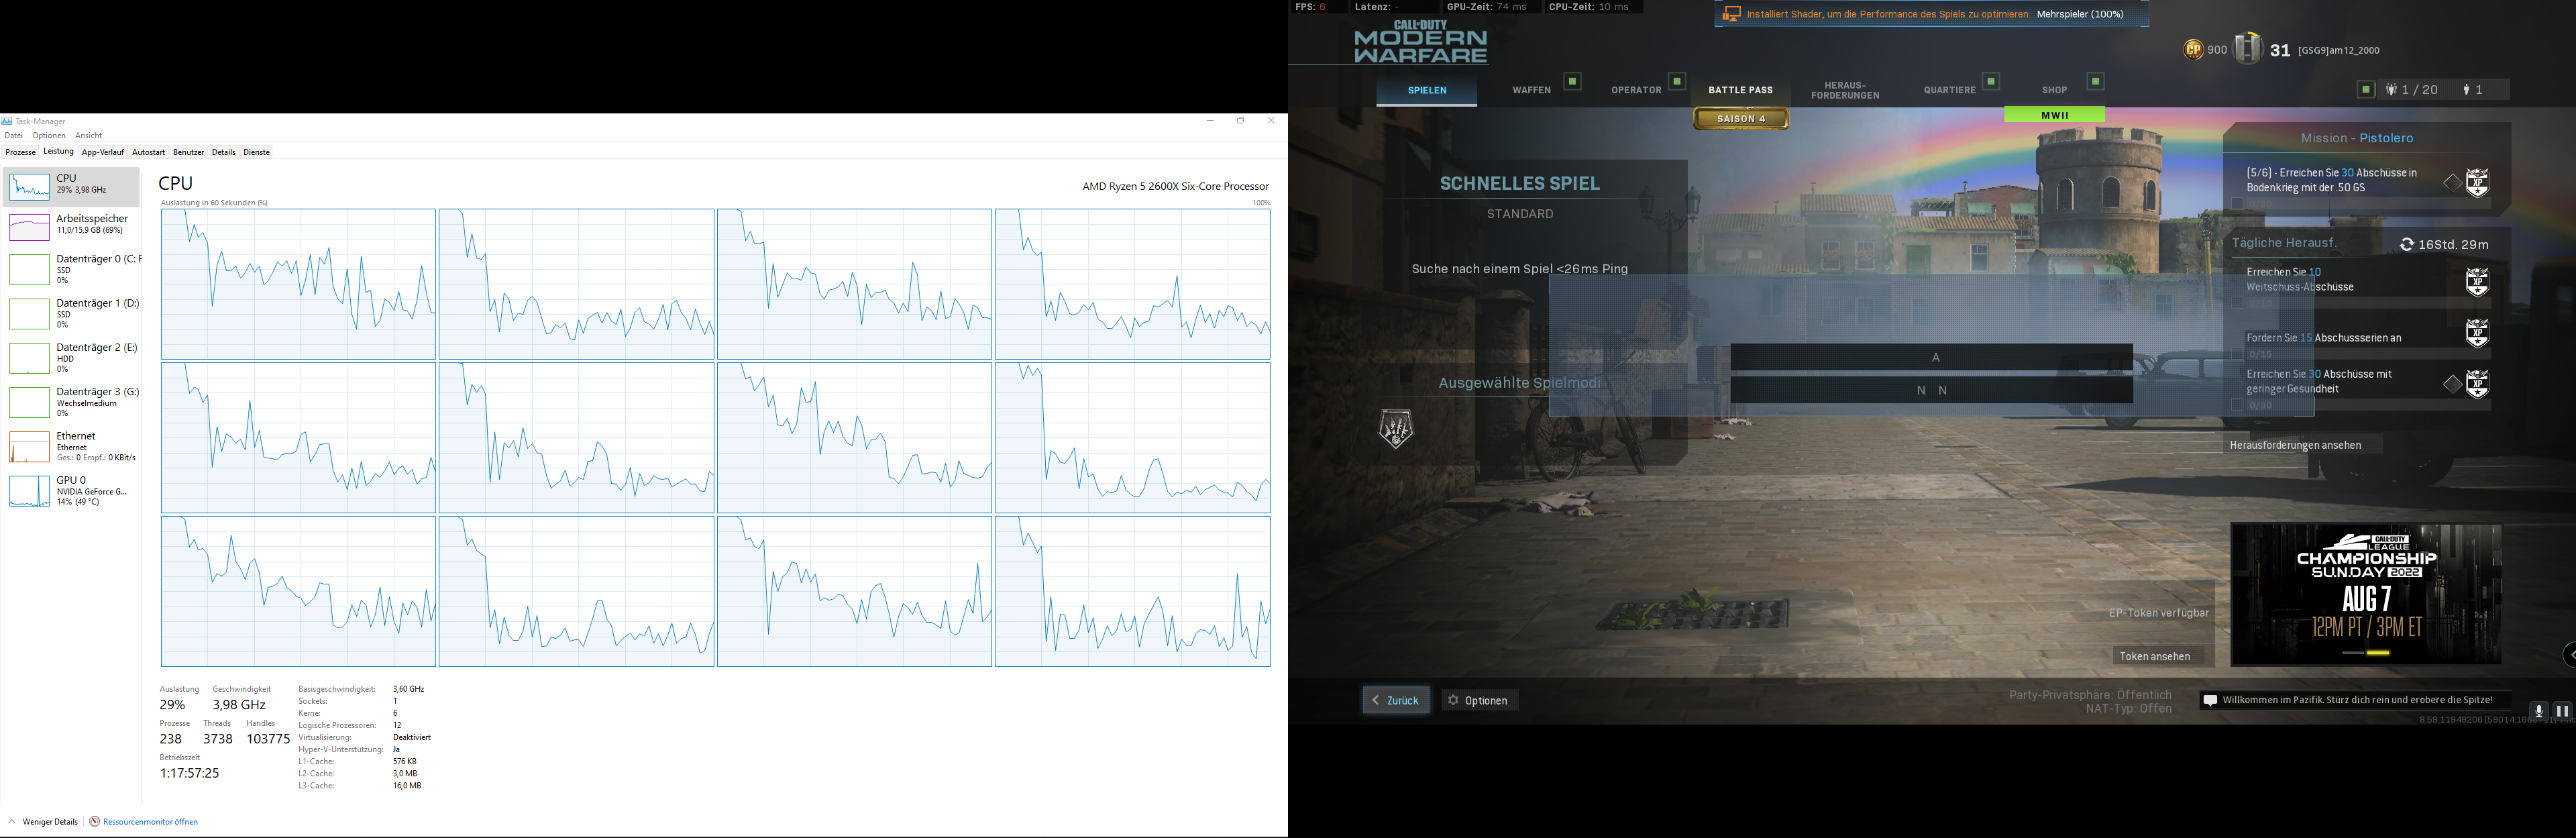Click the chat bubble message icon
This screenshot has width=2576, height=838.
2211,701
